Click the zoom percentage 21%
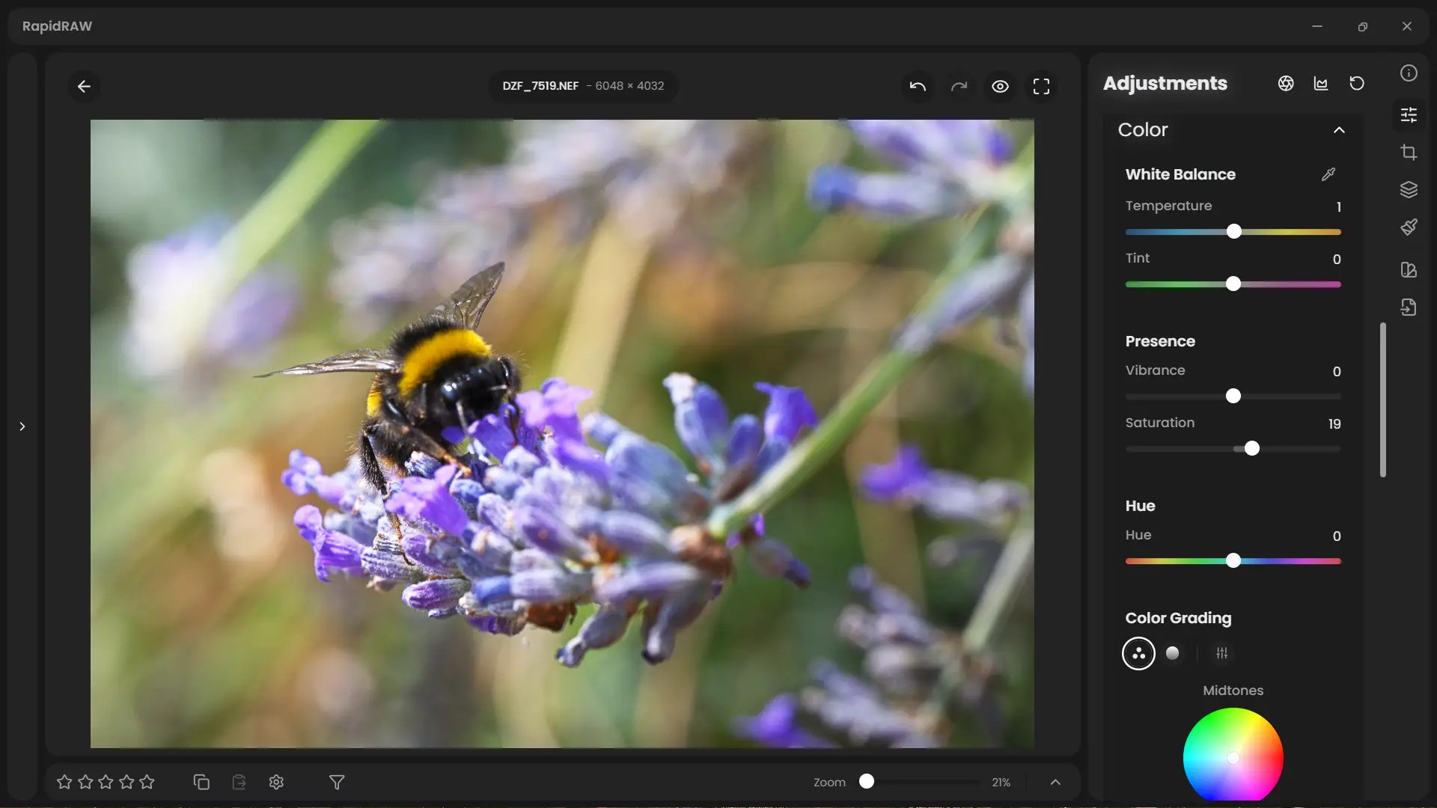The image size is (1437, 808). click(1001, 783)
